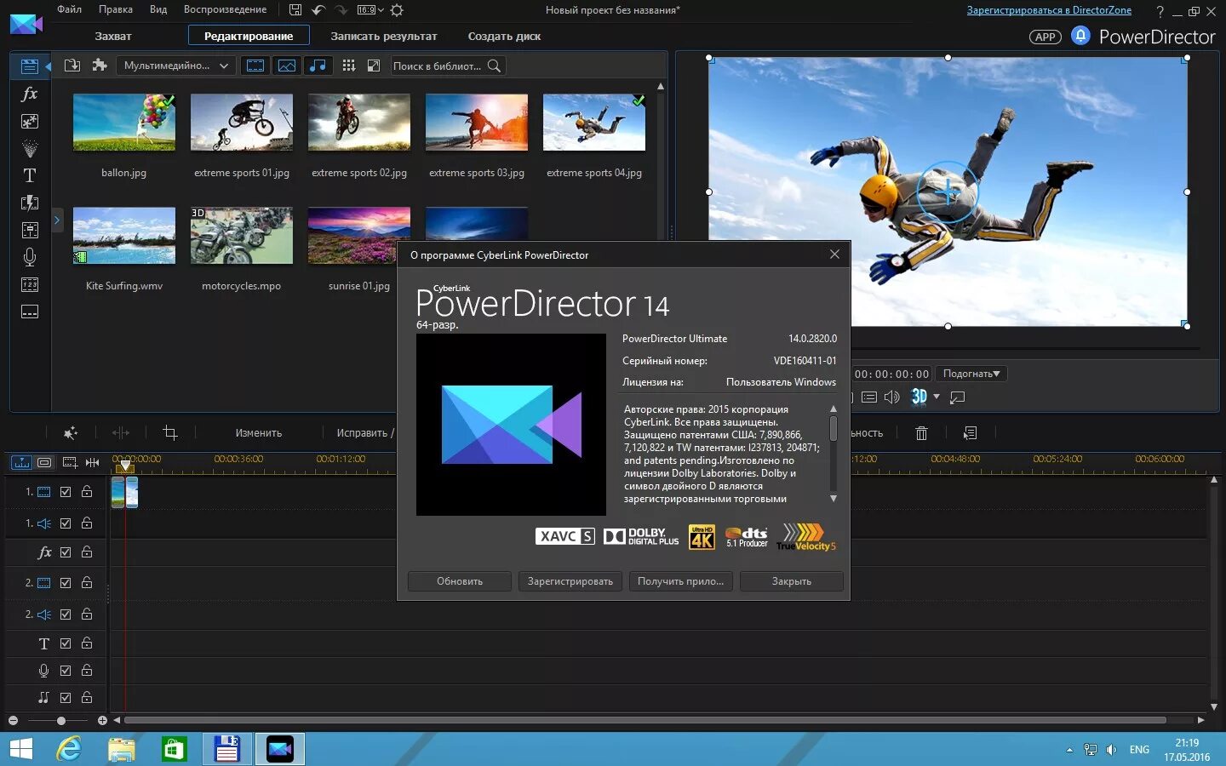Screen dimensions: 1226x766
Task: Click the preview volume speaker icon
Action: [891, 397]
